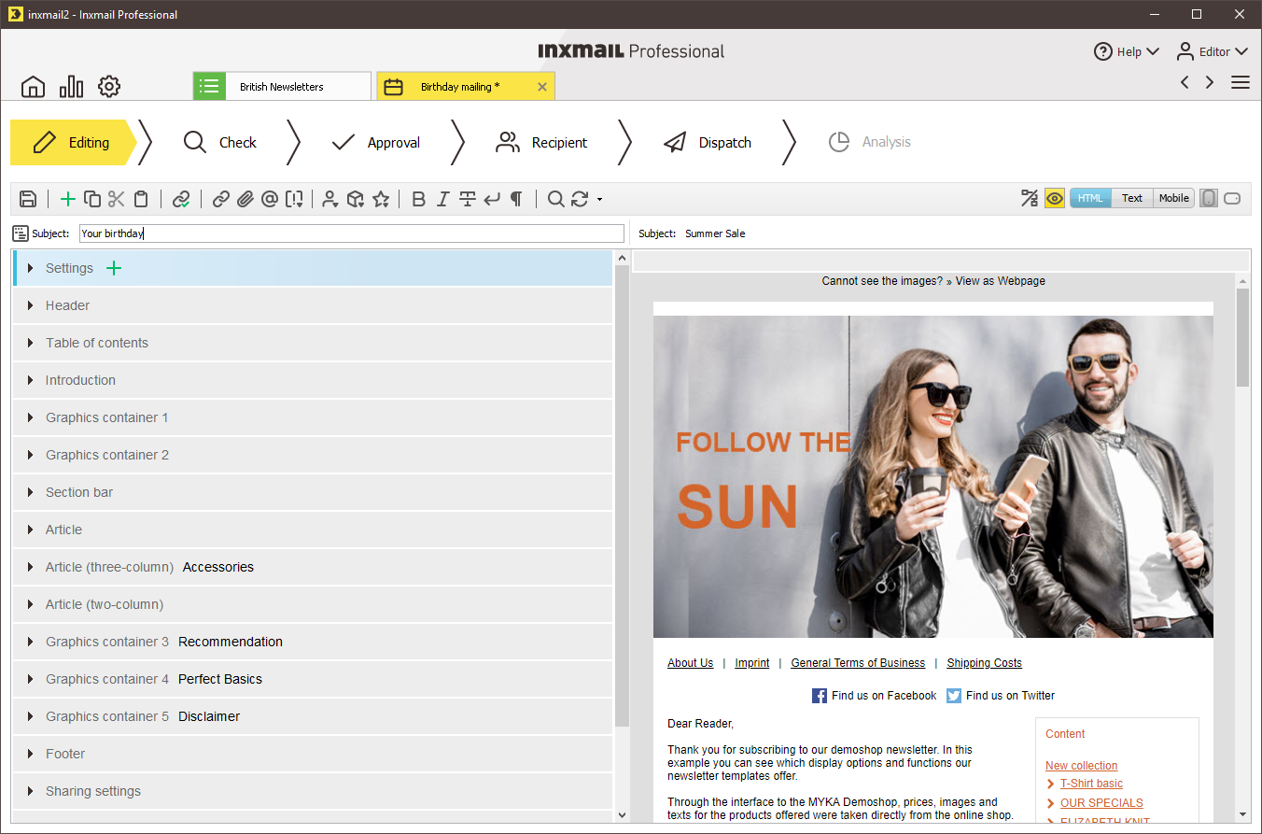Open the bar chart reports icon
Viewport: 1262px width, 834px height.
tap(71, 87)
